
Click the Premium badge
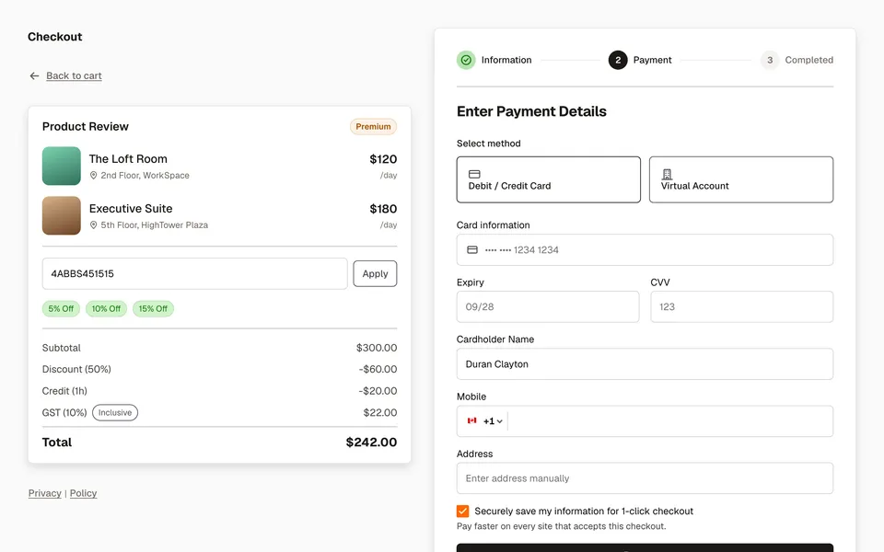(373, 126)
